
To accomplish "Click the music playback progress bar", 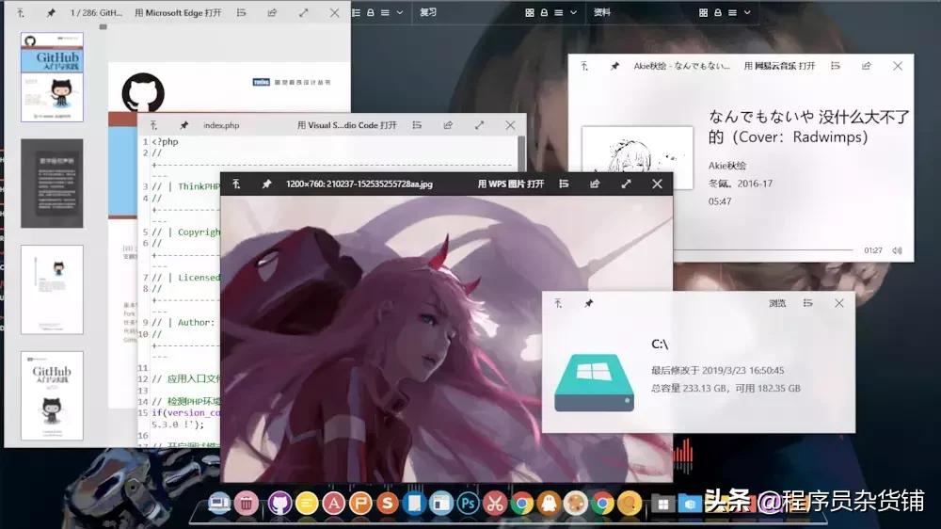I will 763,249.
